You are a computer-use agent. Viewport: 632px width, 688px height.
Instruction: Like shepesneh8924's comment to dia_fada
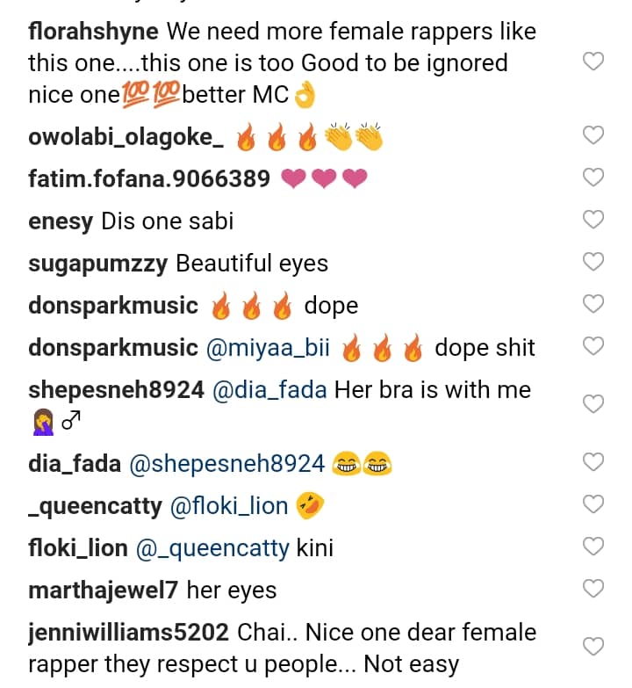(x=594, y=403)
